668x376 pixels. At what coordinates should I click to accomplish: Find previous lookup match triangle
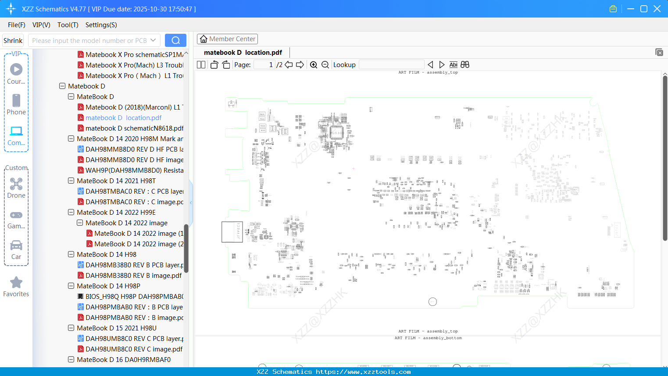tap(430, 65)
